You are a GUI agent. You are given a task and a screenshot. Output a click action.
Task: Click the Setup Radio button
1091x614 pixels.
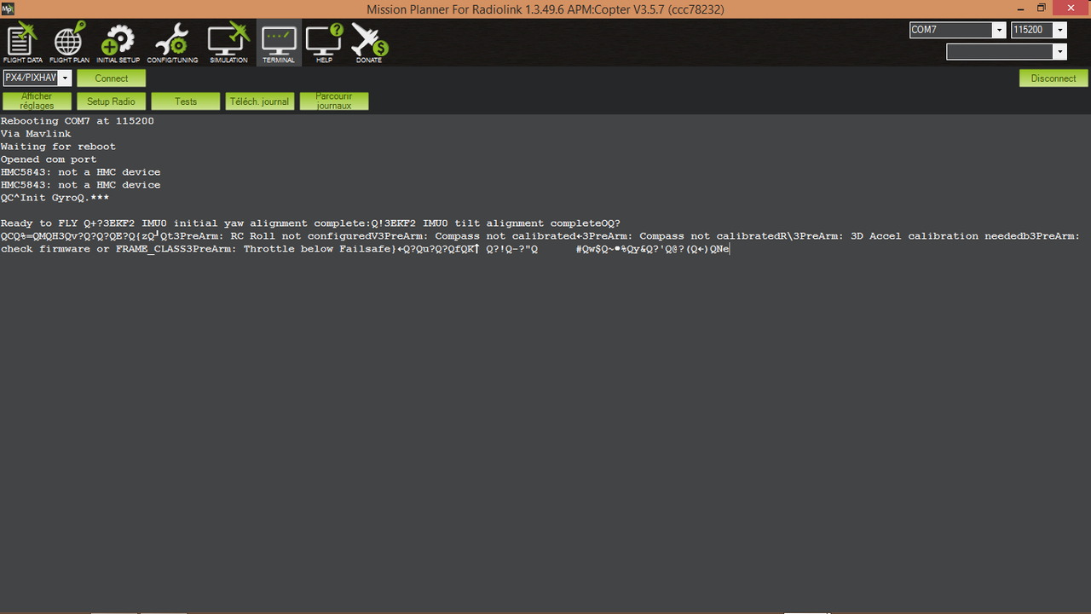coord(112,101)
